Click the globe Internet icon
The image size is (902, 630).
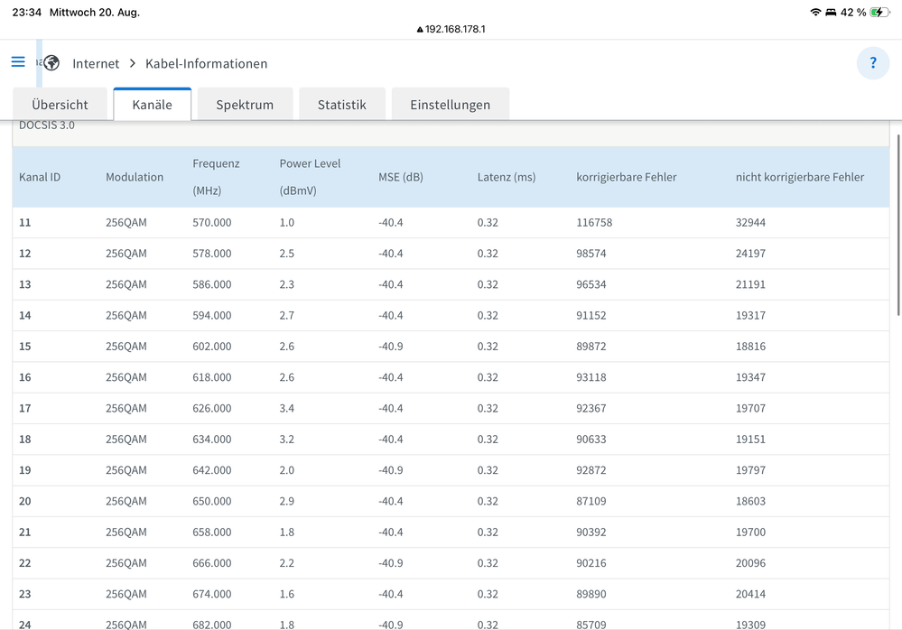point(51,63)
